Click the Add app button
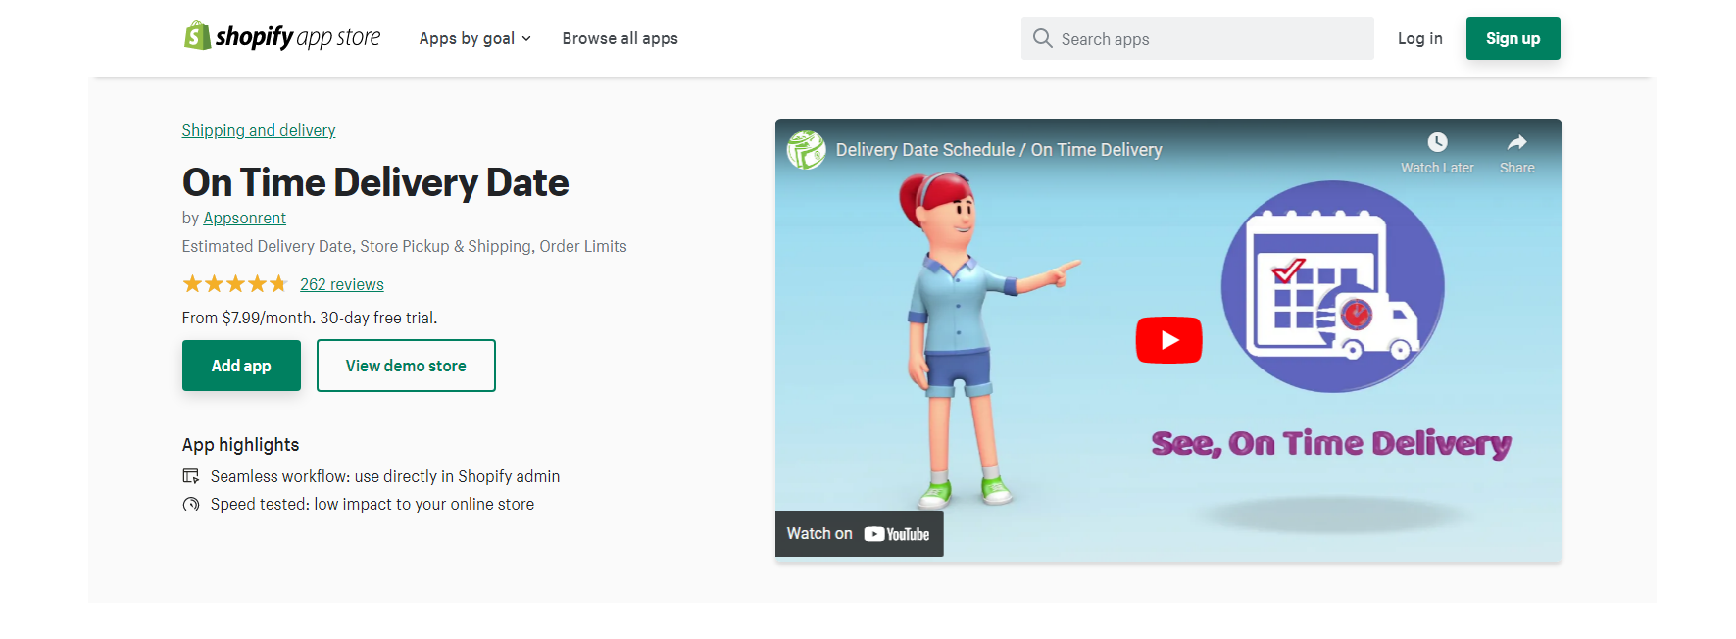 241,366
